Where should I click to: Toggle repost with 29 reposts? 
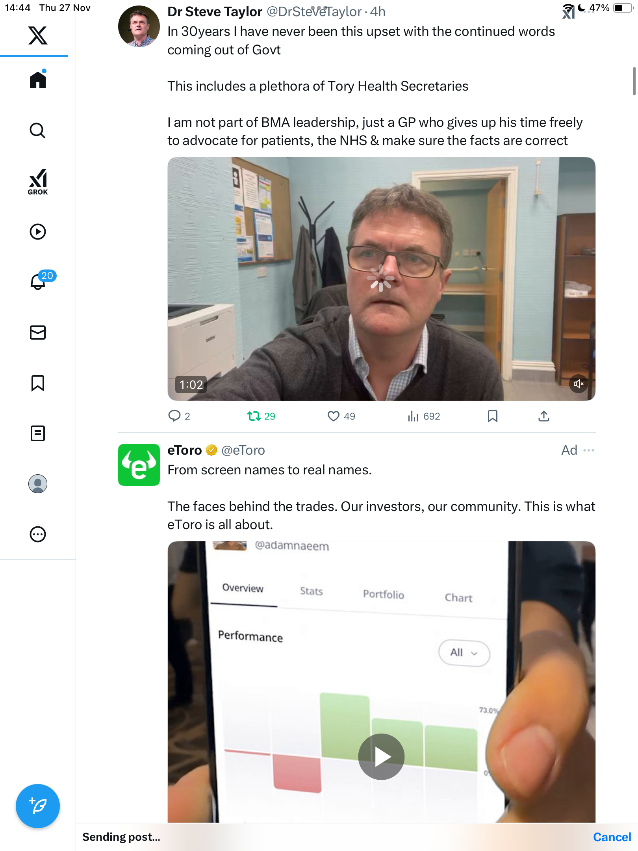[254, 416]
